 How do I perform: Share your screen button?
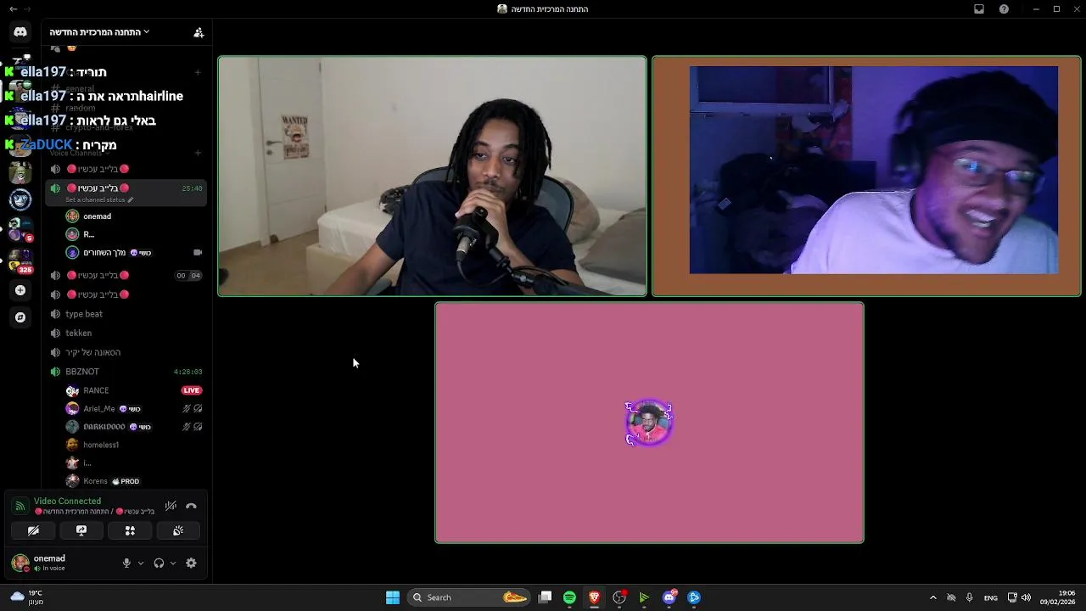coord(81,530)
